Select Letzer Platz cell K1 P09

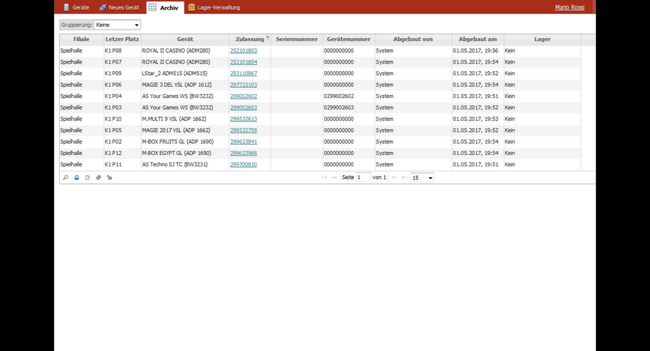tap(122, 73)
